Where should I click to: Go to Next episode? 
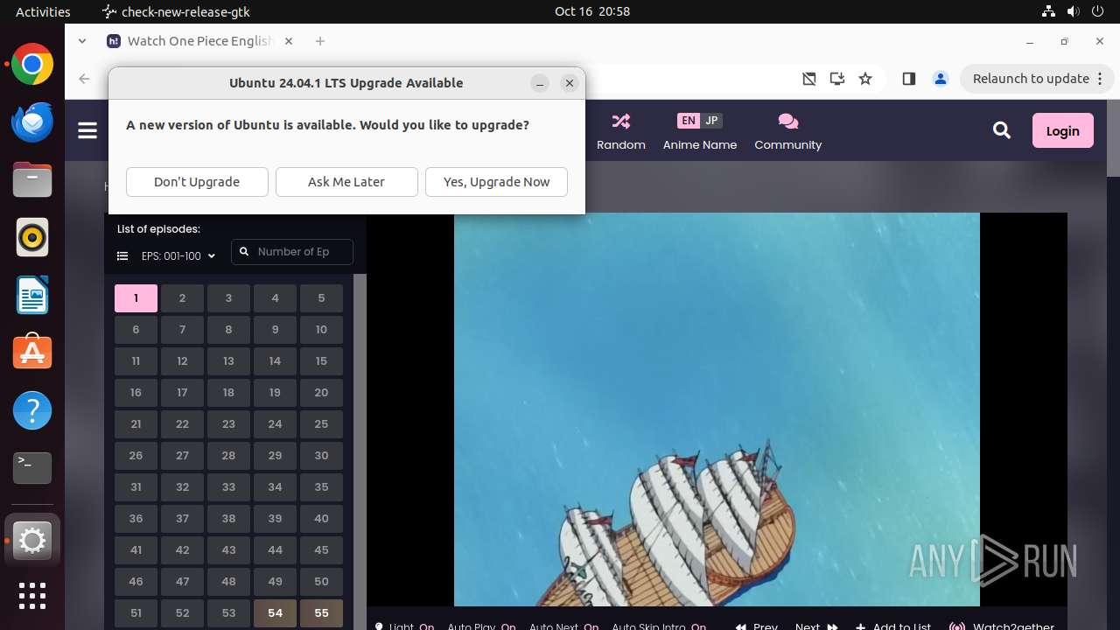[x=816, y=626]
